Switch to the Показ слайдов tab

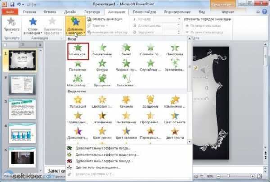pos(144,12)
